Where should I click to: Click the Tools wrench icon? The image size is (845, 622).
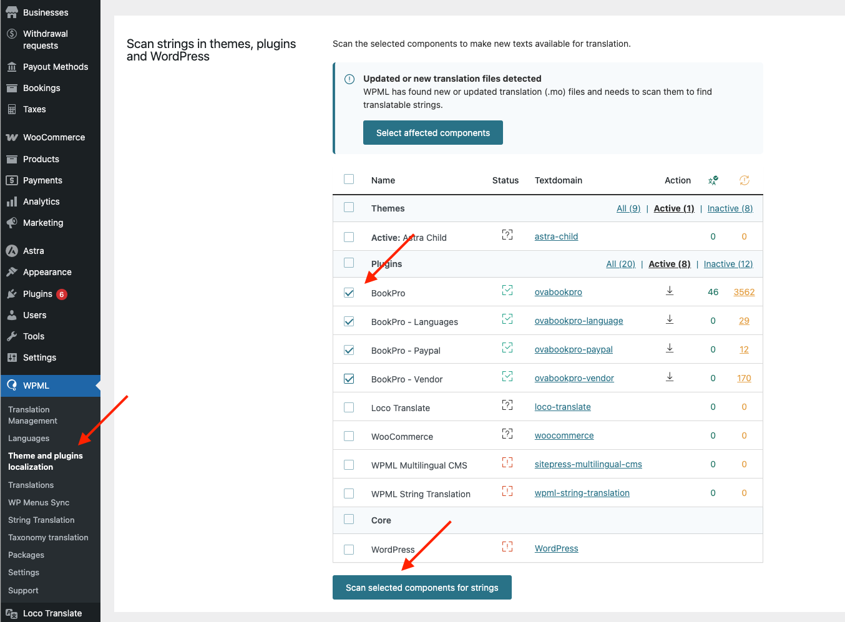[12, 336]
